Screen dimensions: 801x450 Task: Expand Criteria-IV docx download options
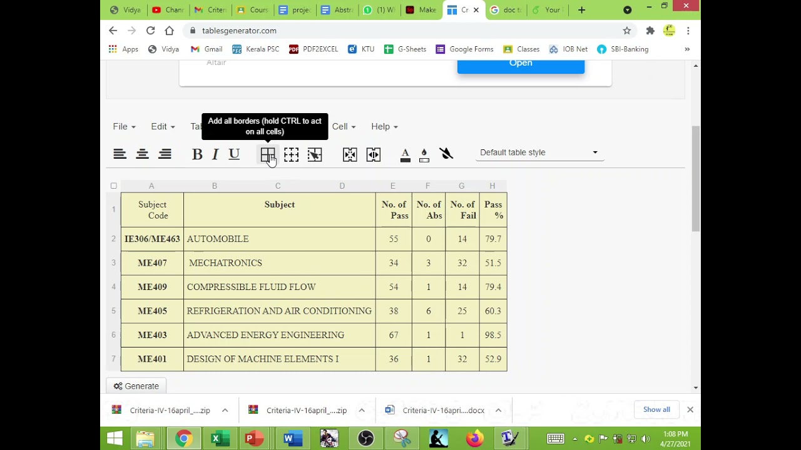pos(498,411)
